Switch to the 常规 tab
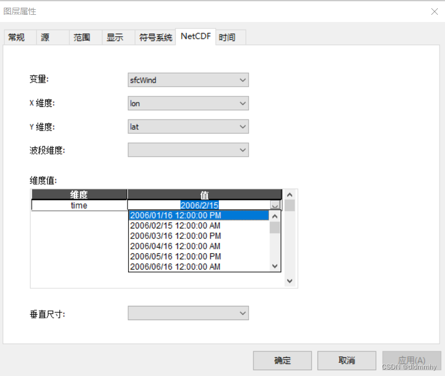This screenshot has width=445, height=376. [x=16, y=37]
